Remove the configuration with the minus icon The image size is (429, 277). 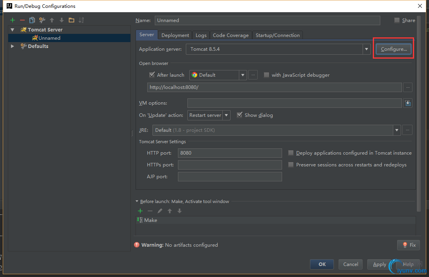point(22,20)
